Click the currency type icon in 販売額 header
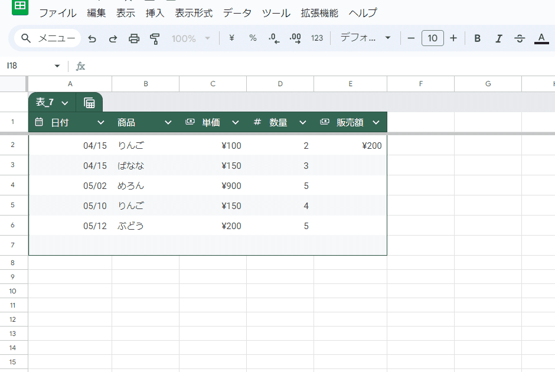This screenshot has width=555, height=372. coord(325,122)
